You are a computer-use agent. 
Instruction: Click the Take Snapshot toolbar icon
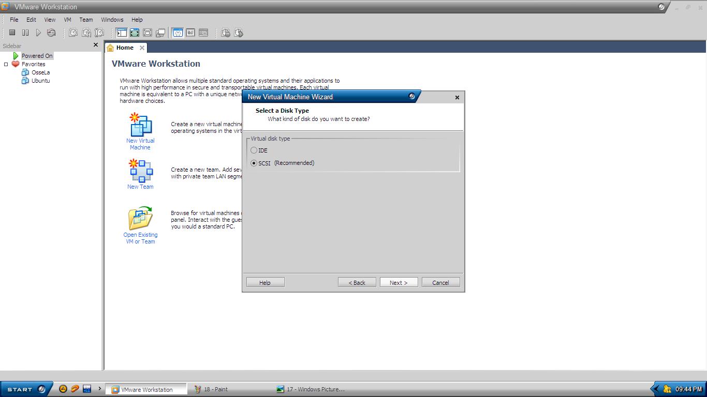(73, 33)
